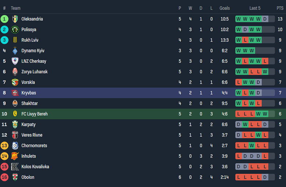Open the FC Livyy Bereh team page
The height and width of the screenshot is (187, 286).
coord(34,114)
